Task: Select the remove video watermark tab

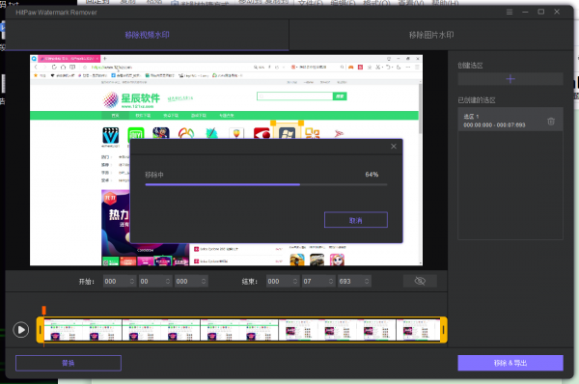Action: pyautogui.click(x=147, y=35)
